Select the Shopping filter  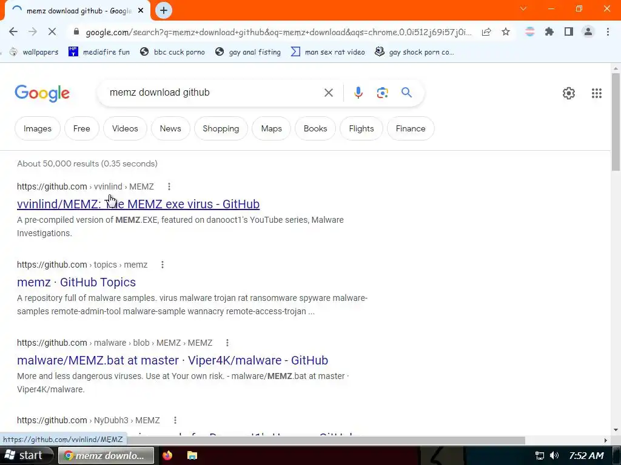pos(221,128)
